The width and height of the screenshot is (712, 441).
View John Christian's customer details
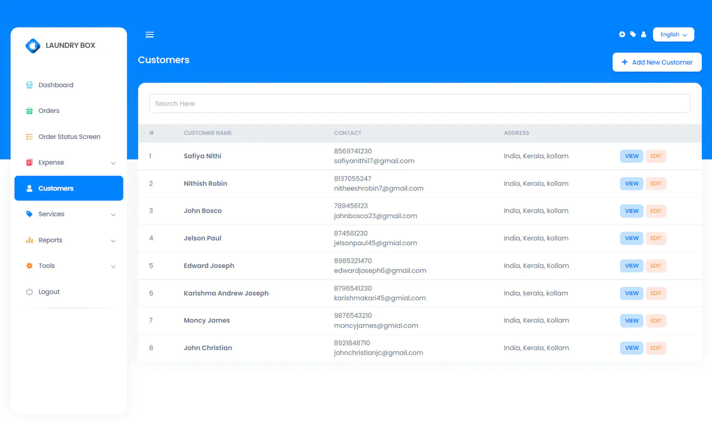(x=631, y=348)
